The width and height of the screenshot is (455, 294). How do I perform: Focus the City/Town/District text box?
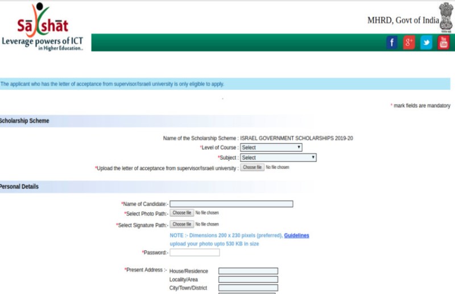click(x=248, y=288)
